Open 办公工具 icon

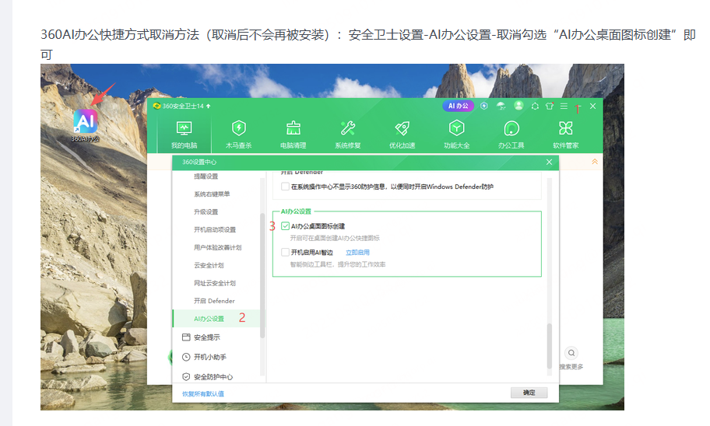click(511, 128)
